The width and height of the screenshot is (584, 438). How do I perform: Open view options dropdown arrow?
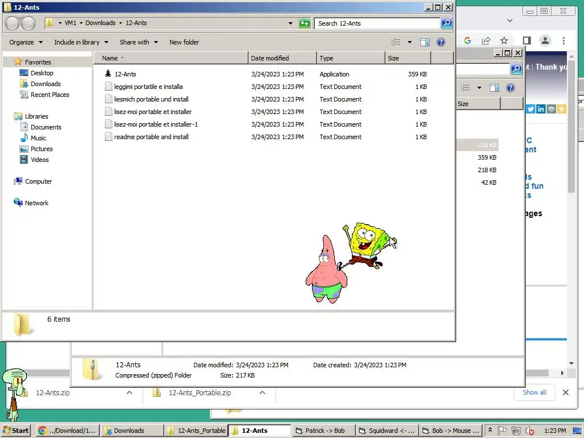pos(409,42)
